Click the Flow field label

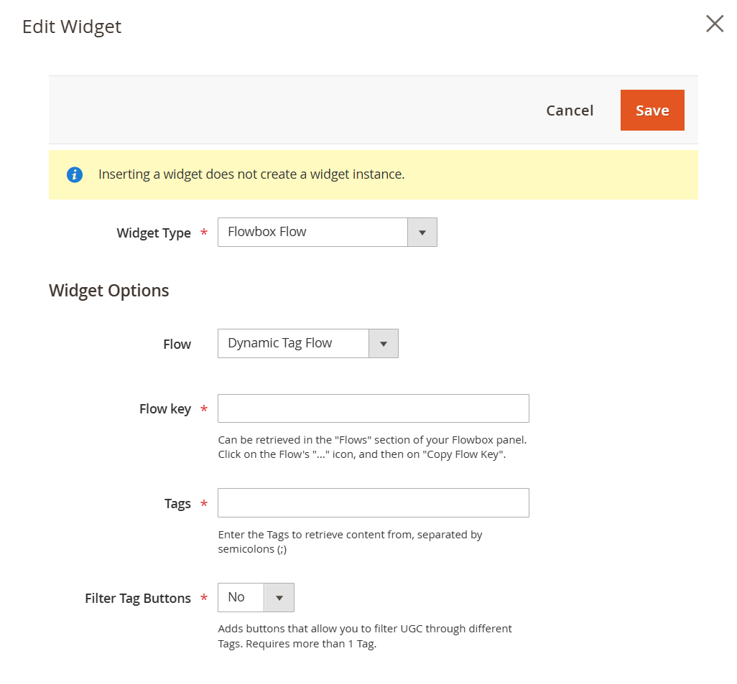coord(177,345)
